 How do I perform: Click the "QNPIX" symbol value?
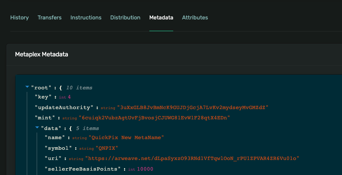[x=108, y=148]
